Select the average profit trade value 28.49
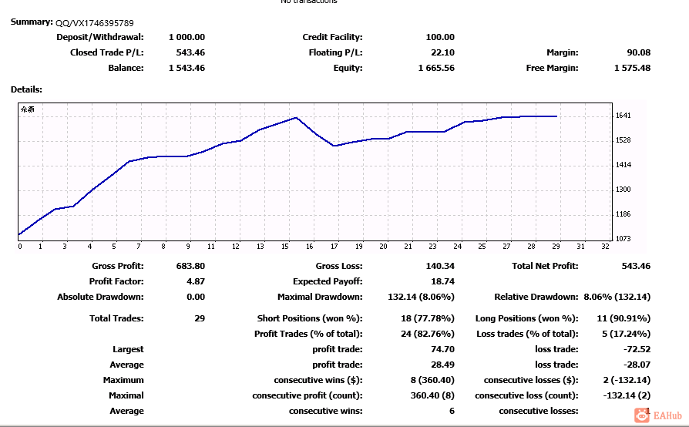This screenshot has width=689, height=427. click(442, 365)
